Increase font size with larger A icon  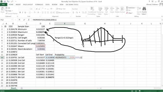(37, 9)
